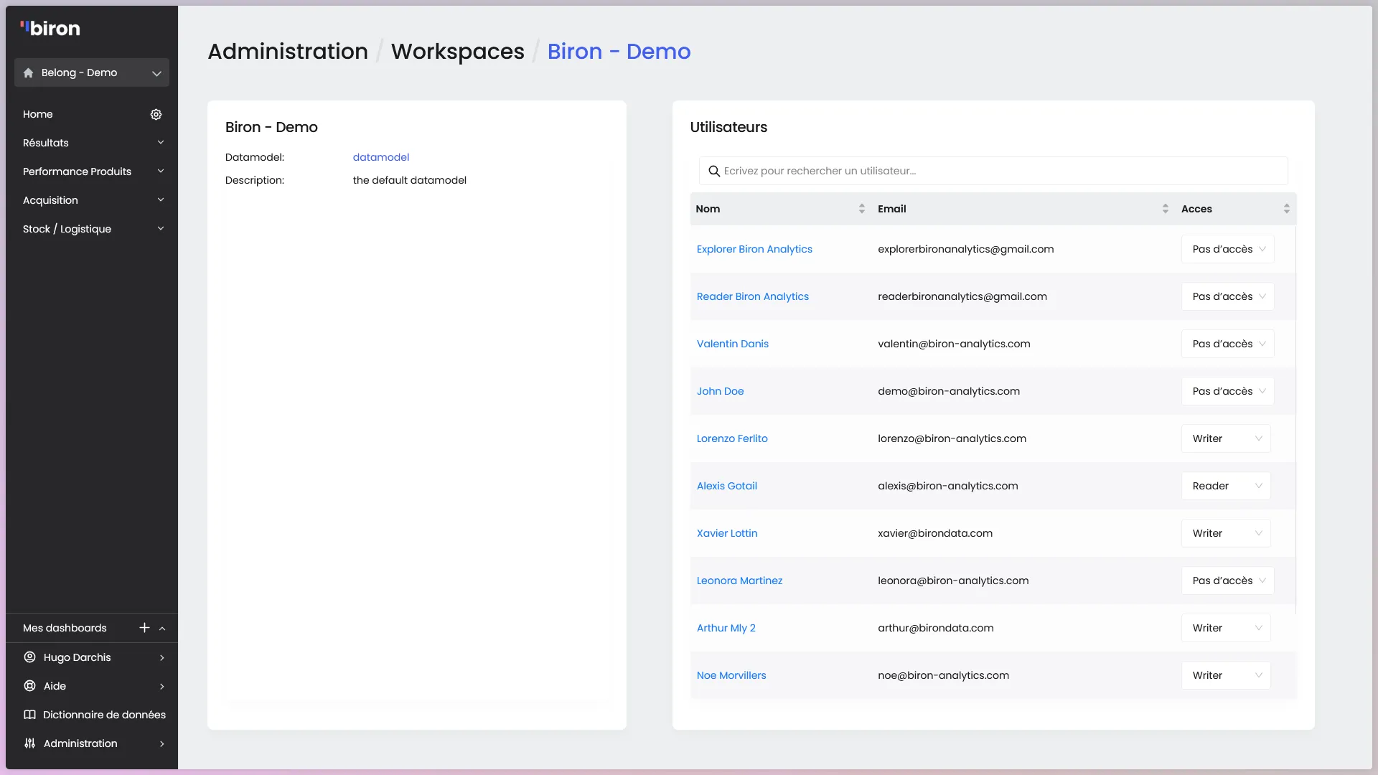The height and width of the screenshot is (775, 1378).
Task: Open the Hugo Darchis menu item
Action: [93, 657]
